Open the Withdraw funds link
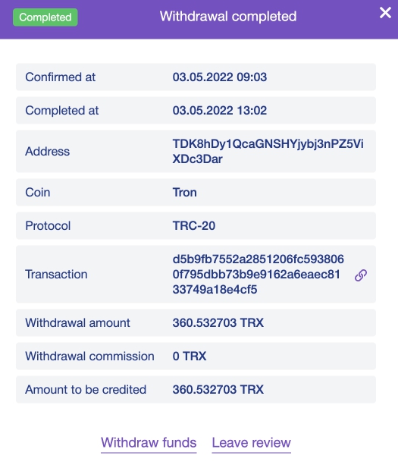The height and width of the screenshot is (465, 398). point(149,443)
